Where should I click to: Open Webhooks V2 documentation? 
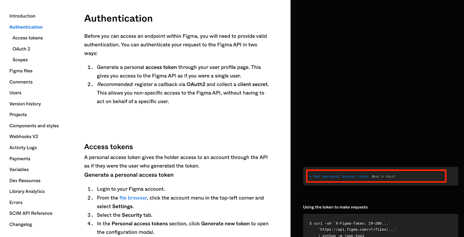(x=24, y=137)
